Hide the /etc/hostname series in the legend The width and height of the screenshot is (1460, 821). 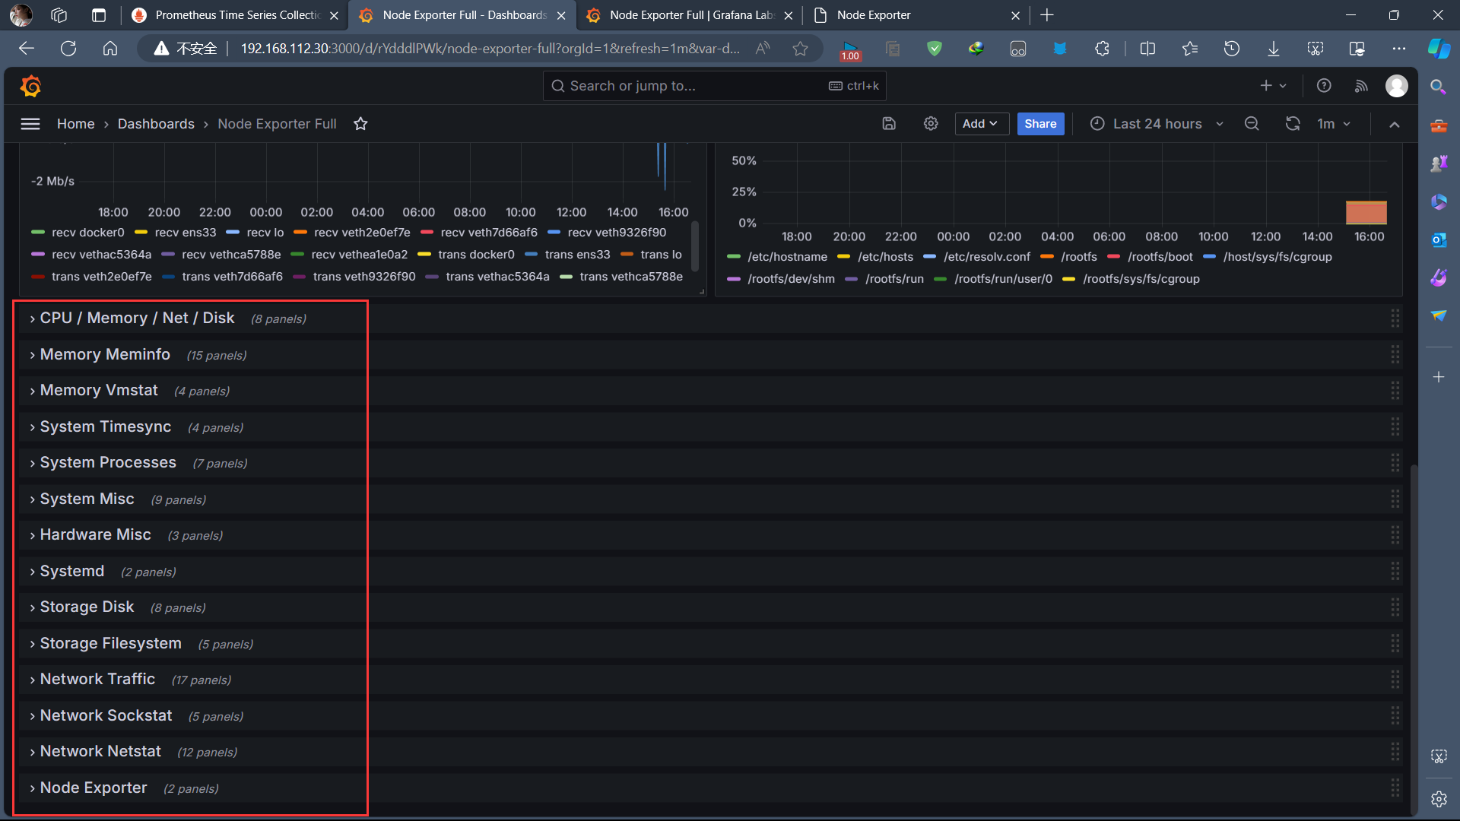pos(787,257)
